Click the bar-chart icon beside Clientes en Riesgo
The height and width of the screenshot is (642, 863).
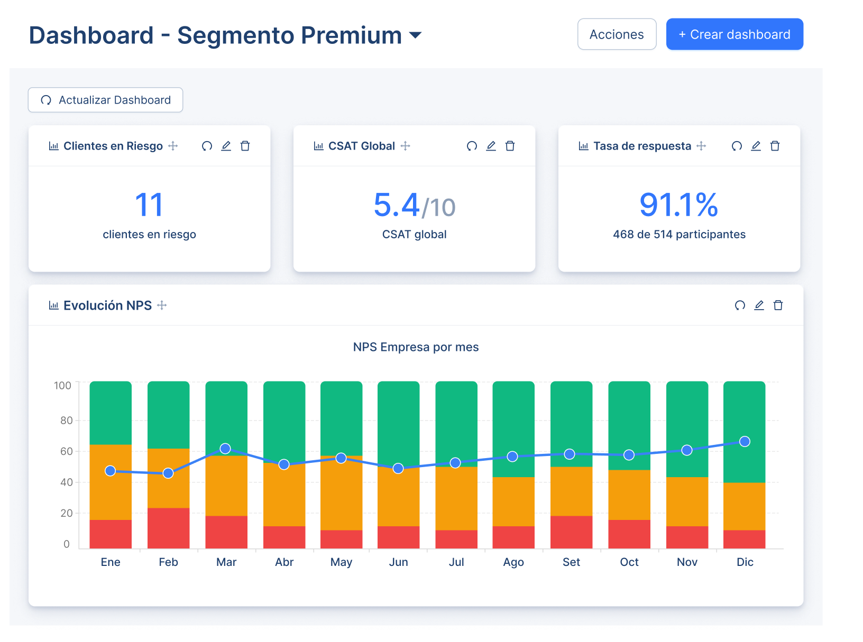point(53,146)
